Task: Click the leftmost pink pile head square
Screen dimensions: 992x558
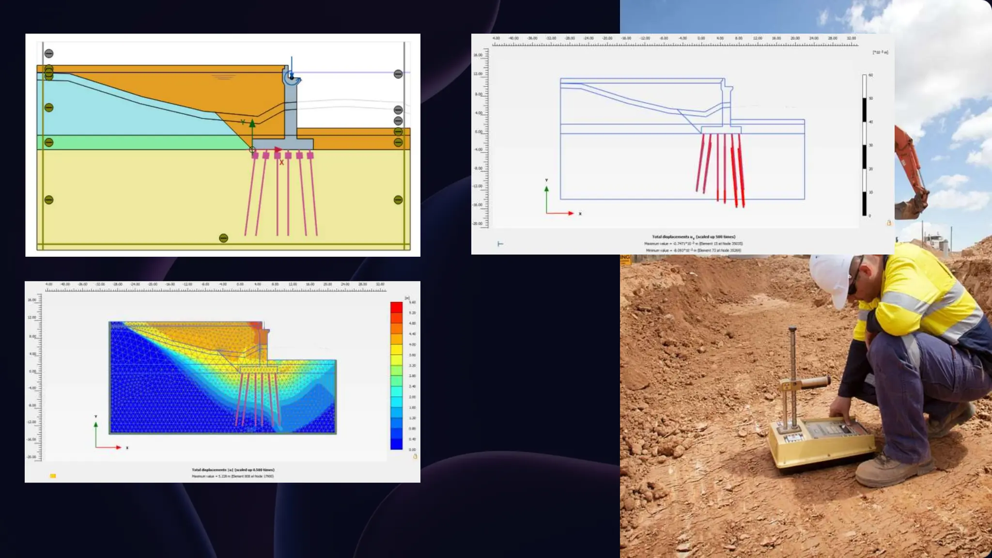Action: tap(255, 155)
